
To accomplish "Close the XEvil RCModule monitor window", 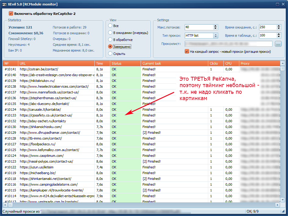I will (283, 4).
